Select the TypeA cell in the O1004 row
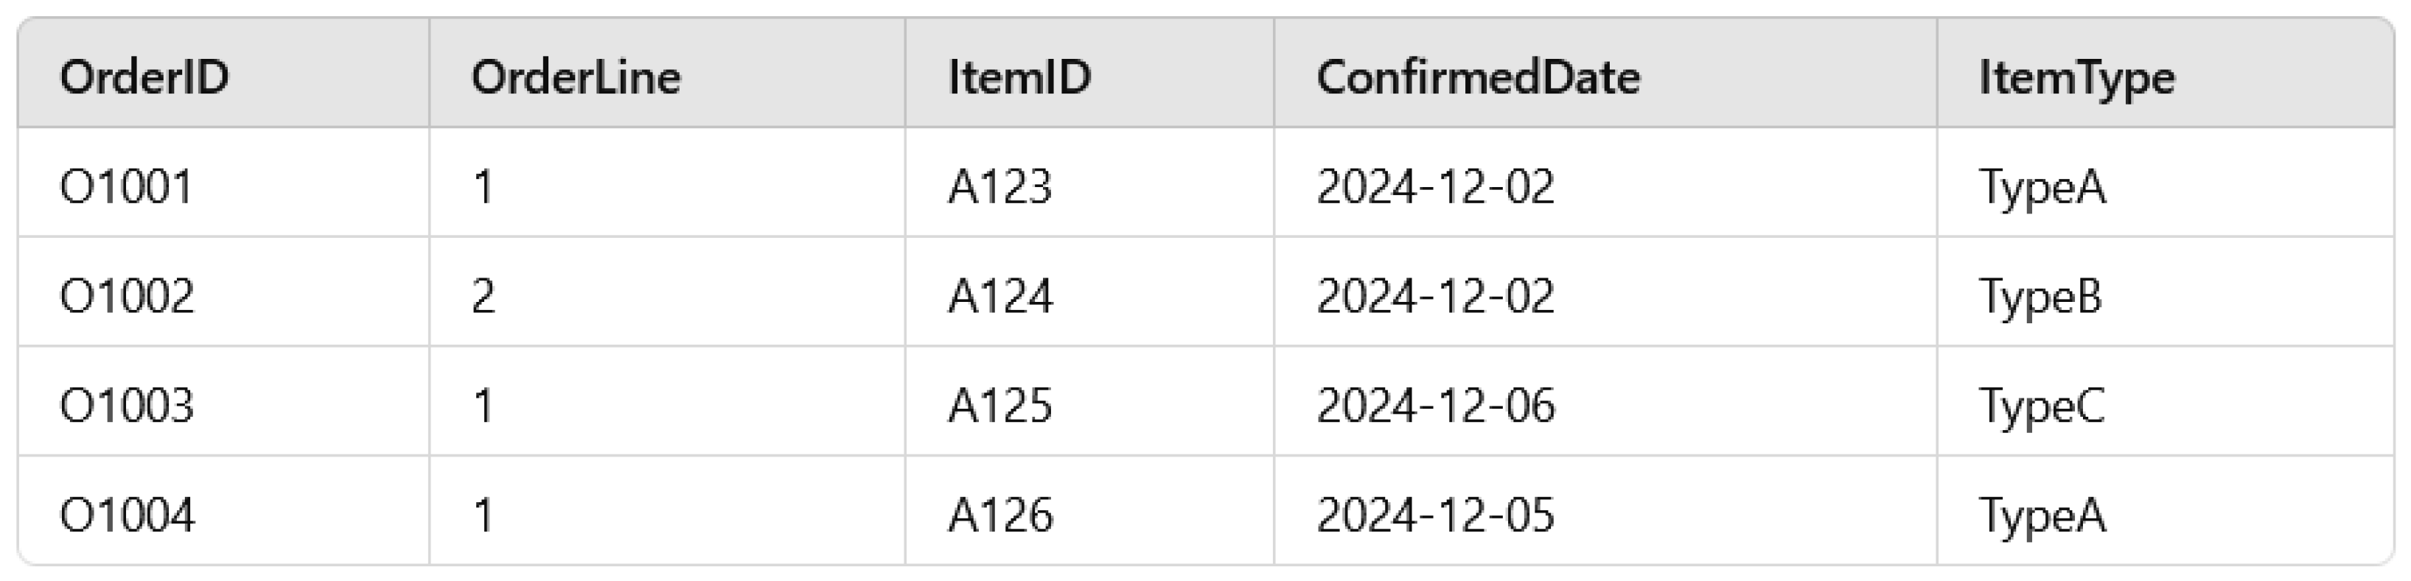 click(x=2042, y=515)
